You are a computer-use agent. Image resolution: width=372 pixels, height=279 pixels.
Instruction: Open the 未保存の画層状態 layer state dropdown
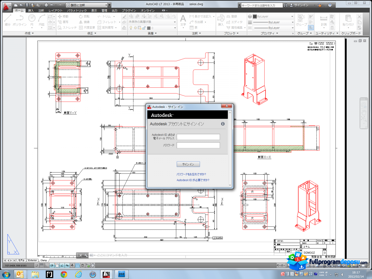click(153, 22)
